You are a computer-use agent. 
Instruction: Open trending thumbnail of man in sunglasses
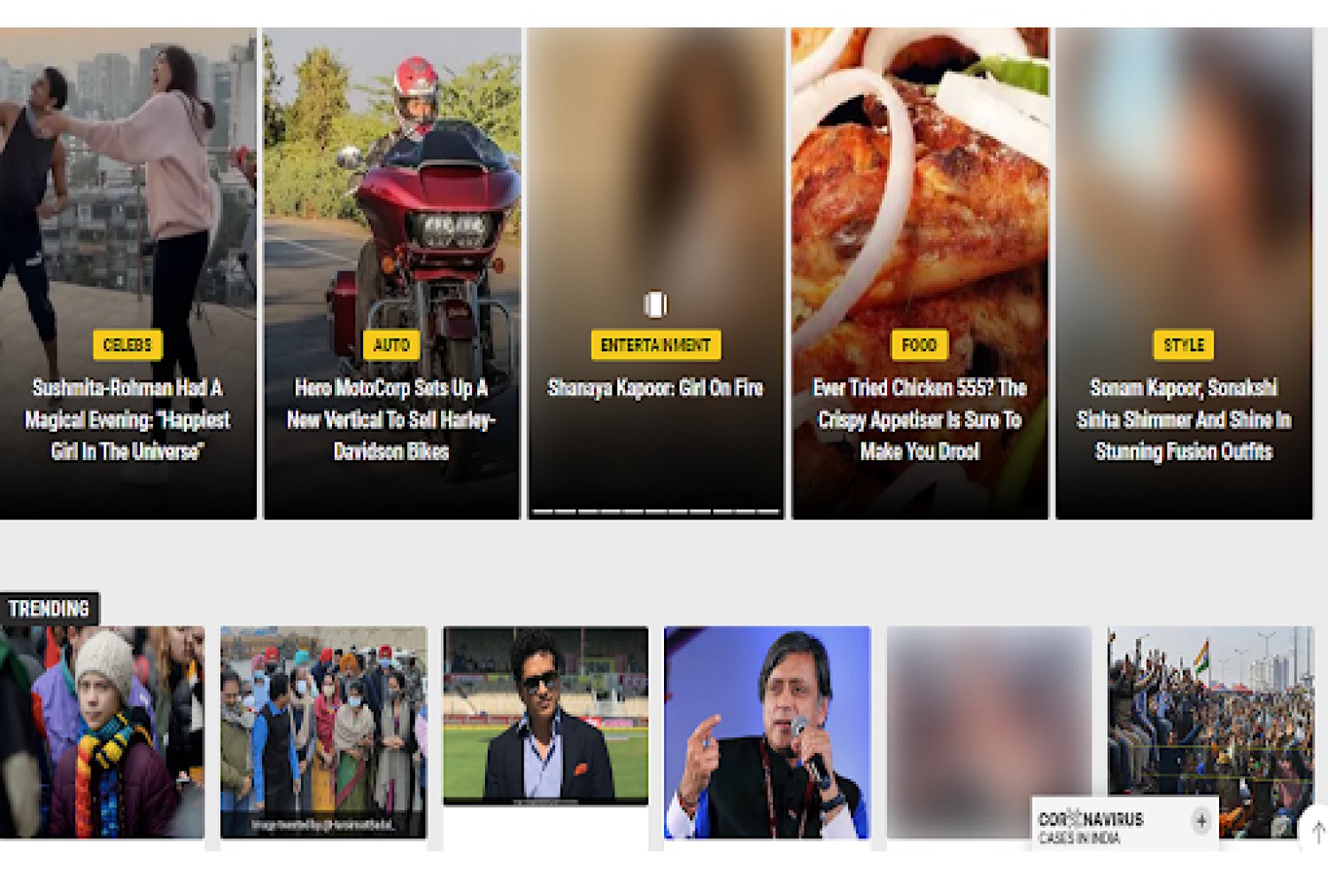(545, 715)
